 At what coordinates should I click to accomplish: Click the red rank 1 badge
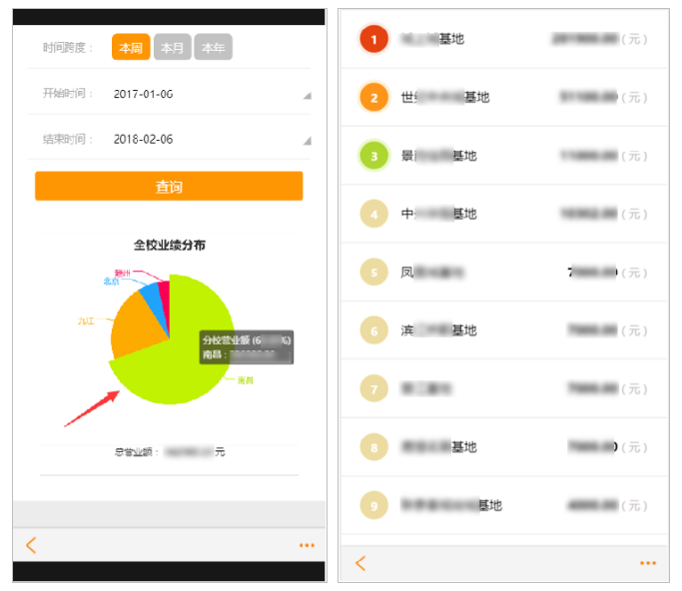(373, 40)
